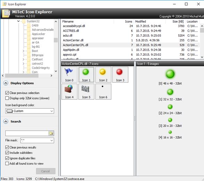The width and height of the screenshot is (204, 181).
Task: Select adui.dll in file list
Action: 131,35
